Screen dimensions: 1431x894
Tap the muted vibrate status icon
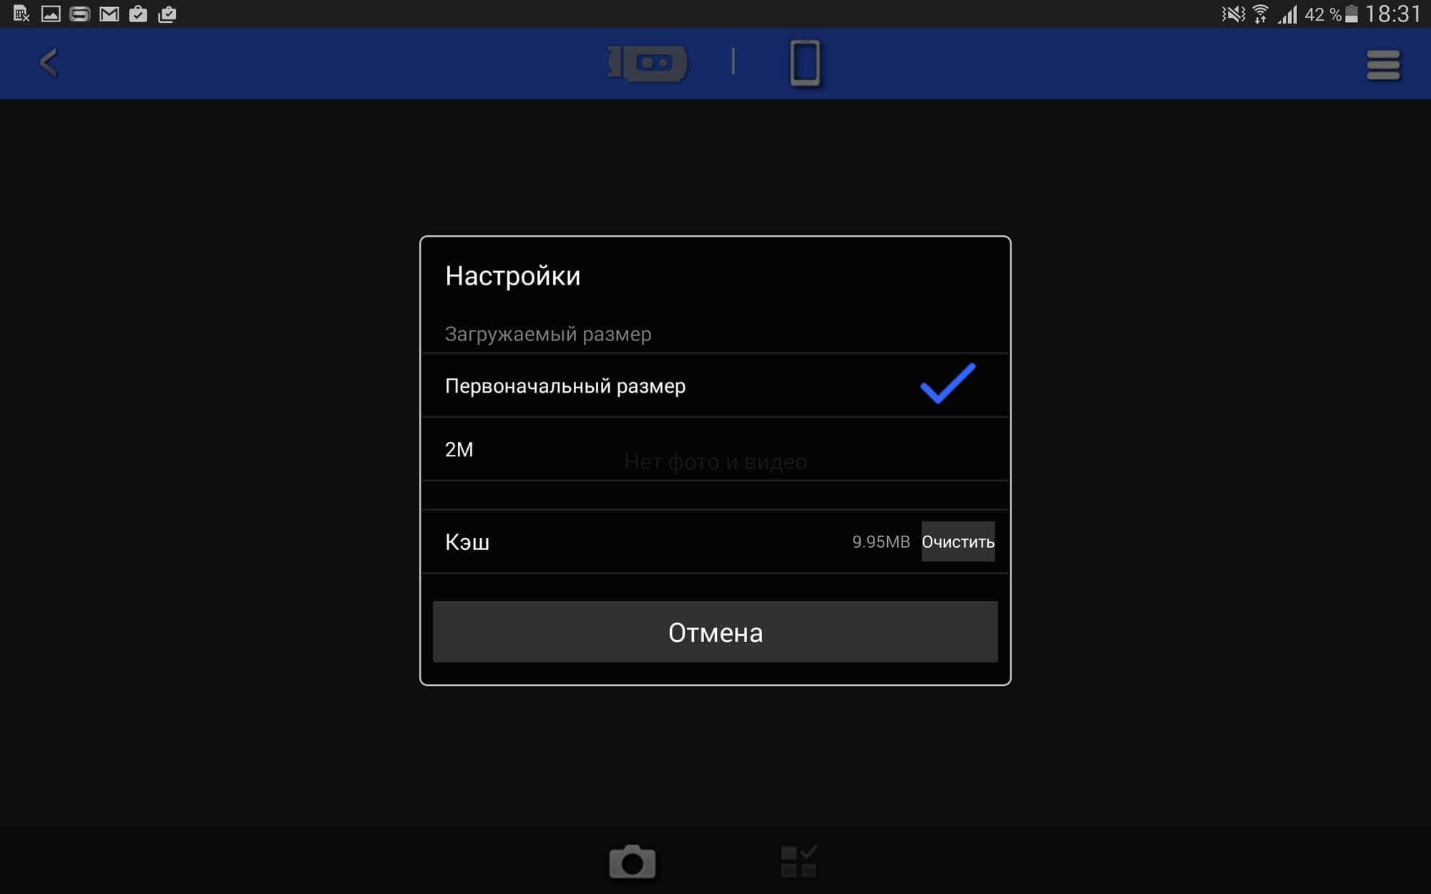tap(1233, 14)
